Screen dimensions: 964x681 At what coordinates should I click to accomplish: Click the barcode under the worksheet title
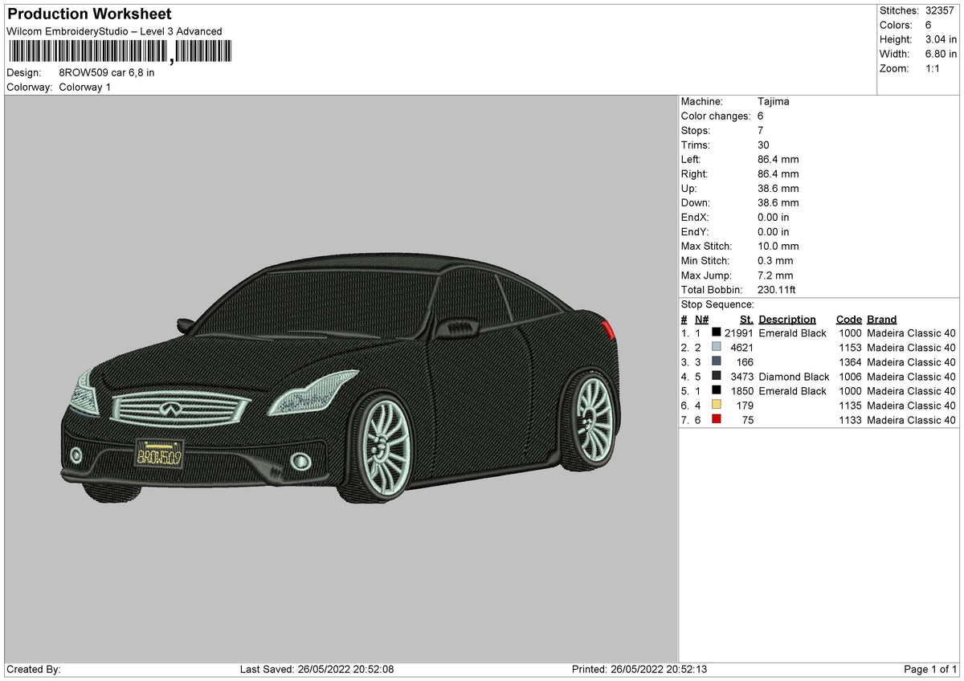(119, 52)
